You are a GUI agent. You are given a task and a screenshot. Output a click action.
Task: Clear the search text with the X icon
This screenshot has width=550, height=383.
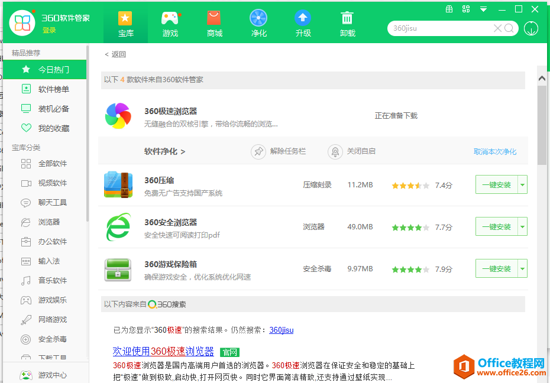point(497,28)
